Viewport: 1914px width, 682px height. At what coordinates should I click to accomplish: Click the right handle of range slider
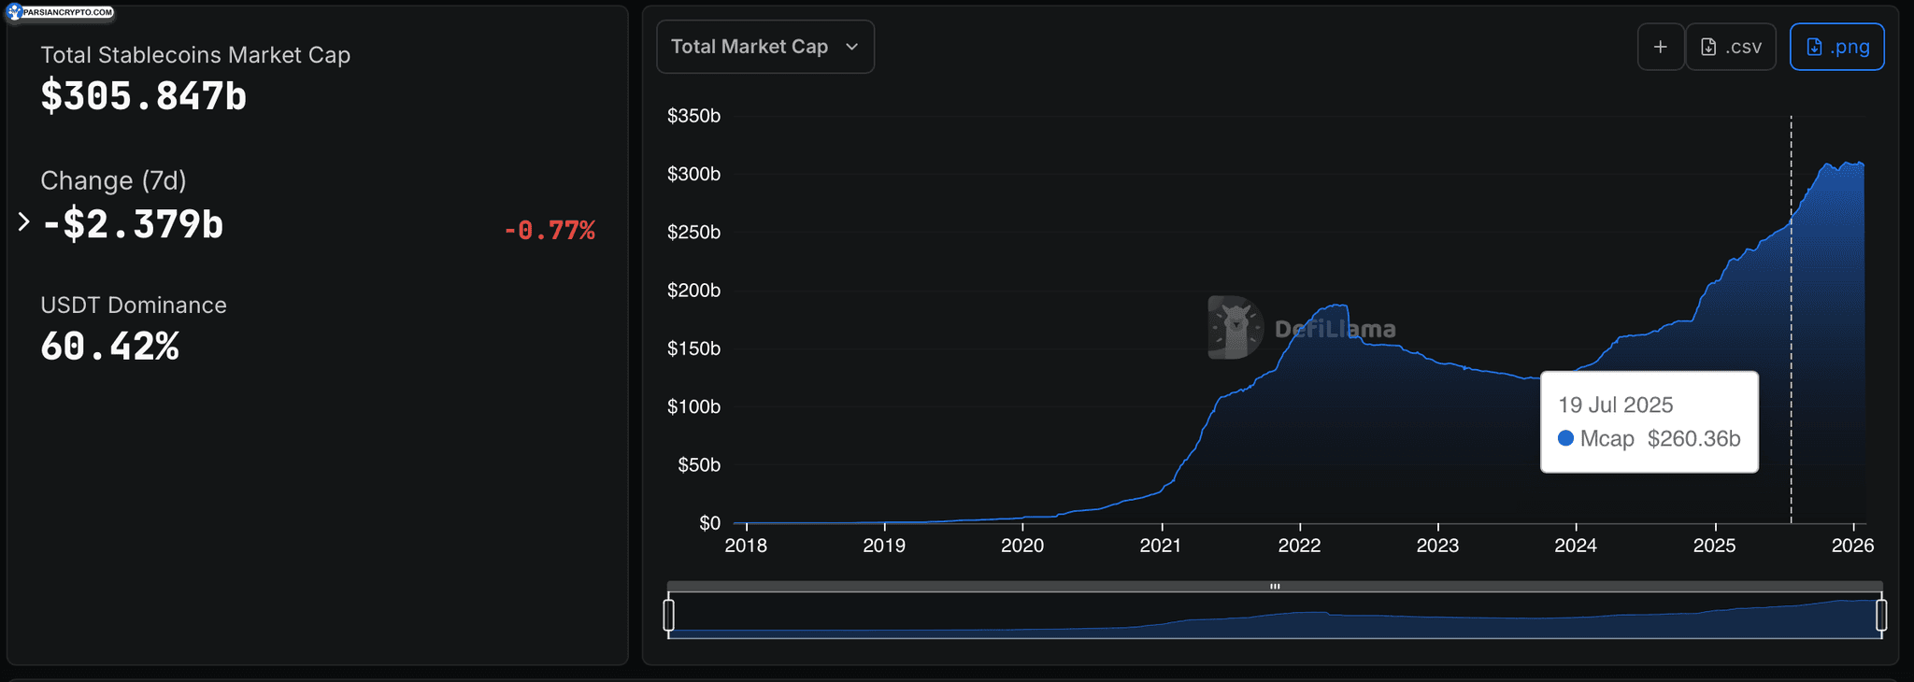[1881, 615]
